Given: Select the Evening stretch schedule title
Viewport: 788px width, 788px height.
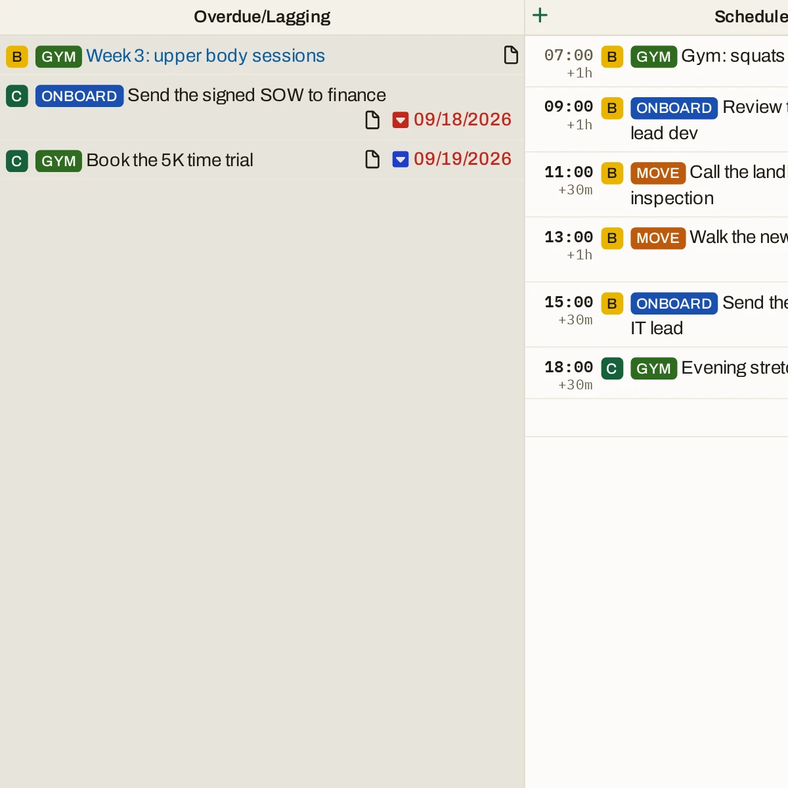Looking at the screenshot, I should pos(735,368).
